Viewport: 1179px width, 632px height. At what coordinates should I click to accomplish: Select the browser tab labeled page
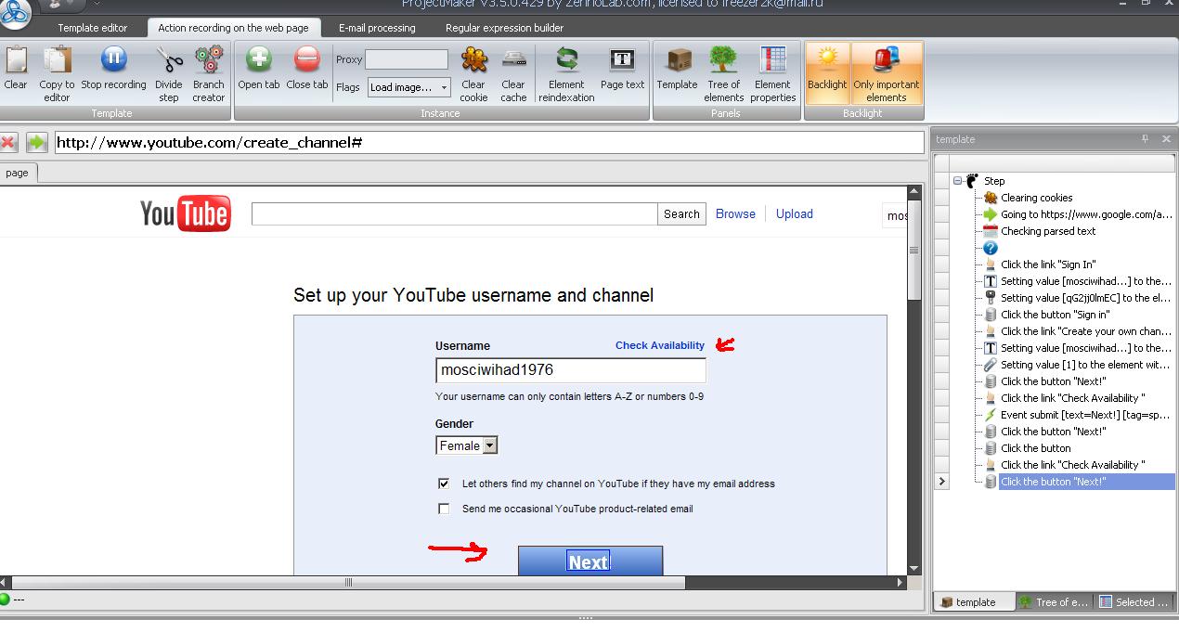coord(18,173)
